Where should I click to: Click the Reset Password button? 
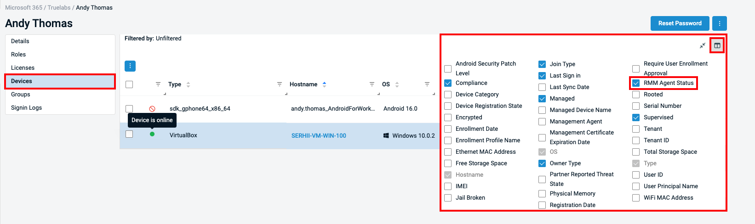click(680, 23)
